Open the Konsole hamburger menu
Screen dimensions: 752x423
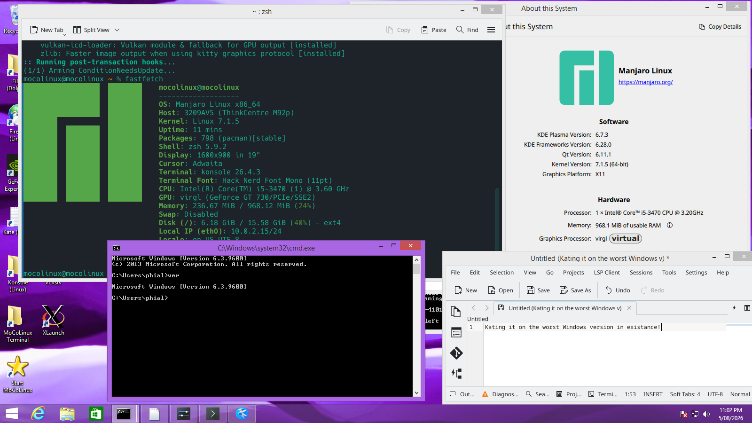[491, 30]
